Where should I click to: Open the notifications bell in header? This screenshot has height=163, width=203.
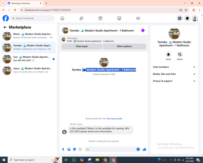point(187,18)
